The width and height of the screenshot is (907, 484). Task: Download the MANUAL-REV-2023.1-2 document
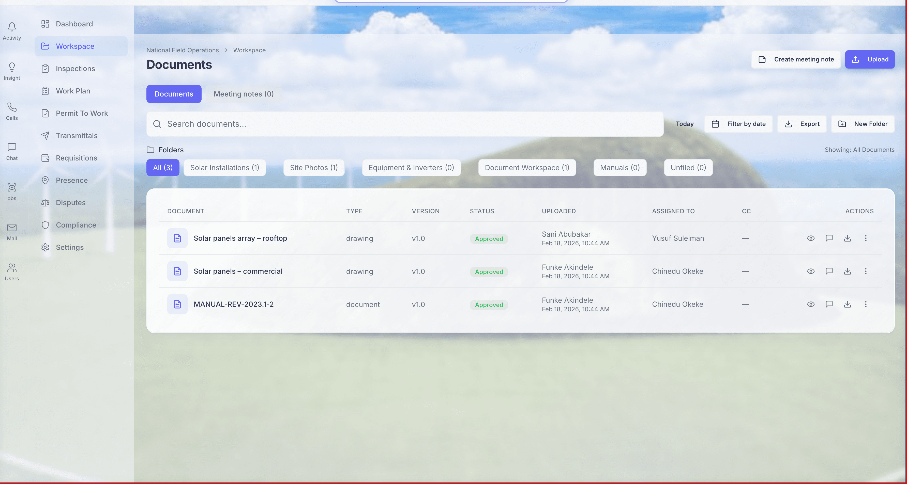click(x=848, y=305)
